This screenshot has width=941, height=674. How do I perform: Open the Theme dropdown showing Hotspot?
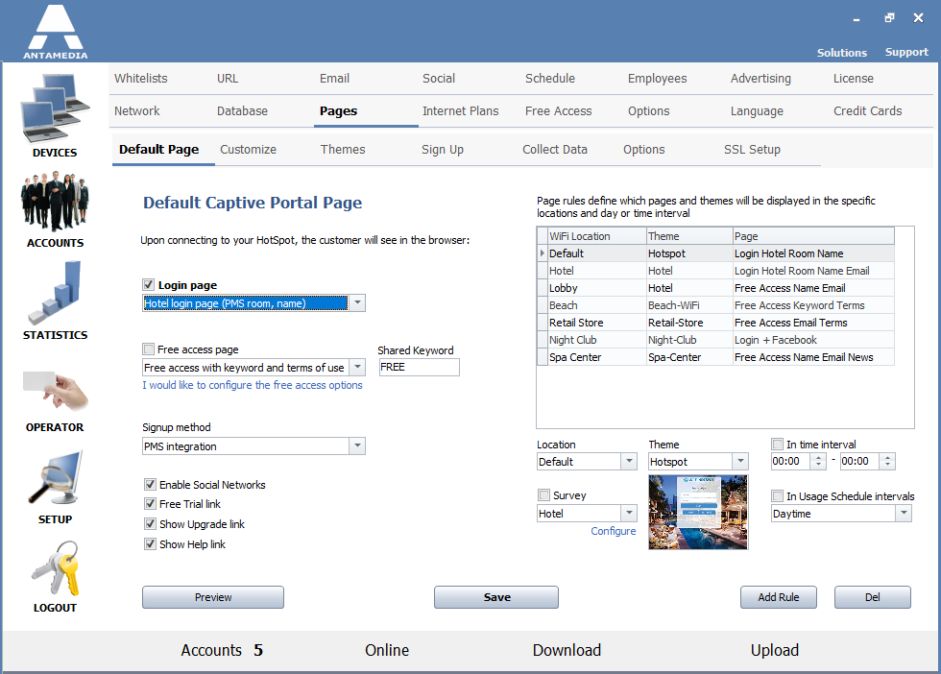[x=740, y=461]
